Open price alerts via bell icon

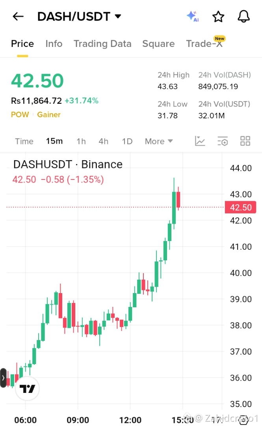tap(243, 17)
